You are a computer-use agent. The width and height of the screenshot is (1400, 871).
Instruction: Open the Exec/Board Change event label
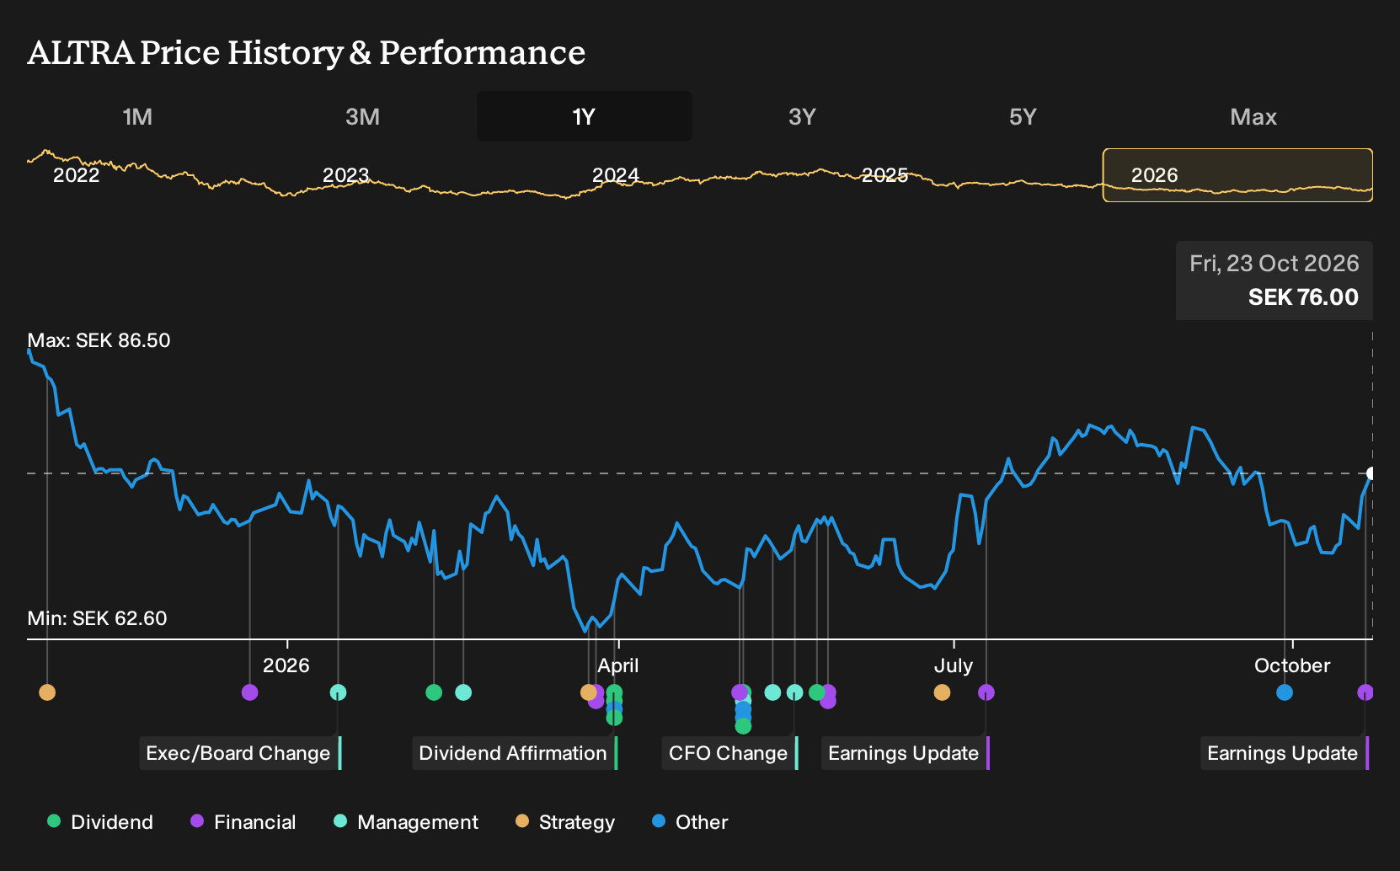[240, 753]
